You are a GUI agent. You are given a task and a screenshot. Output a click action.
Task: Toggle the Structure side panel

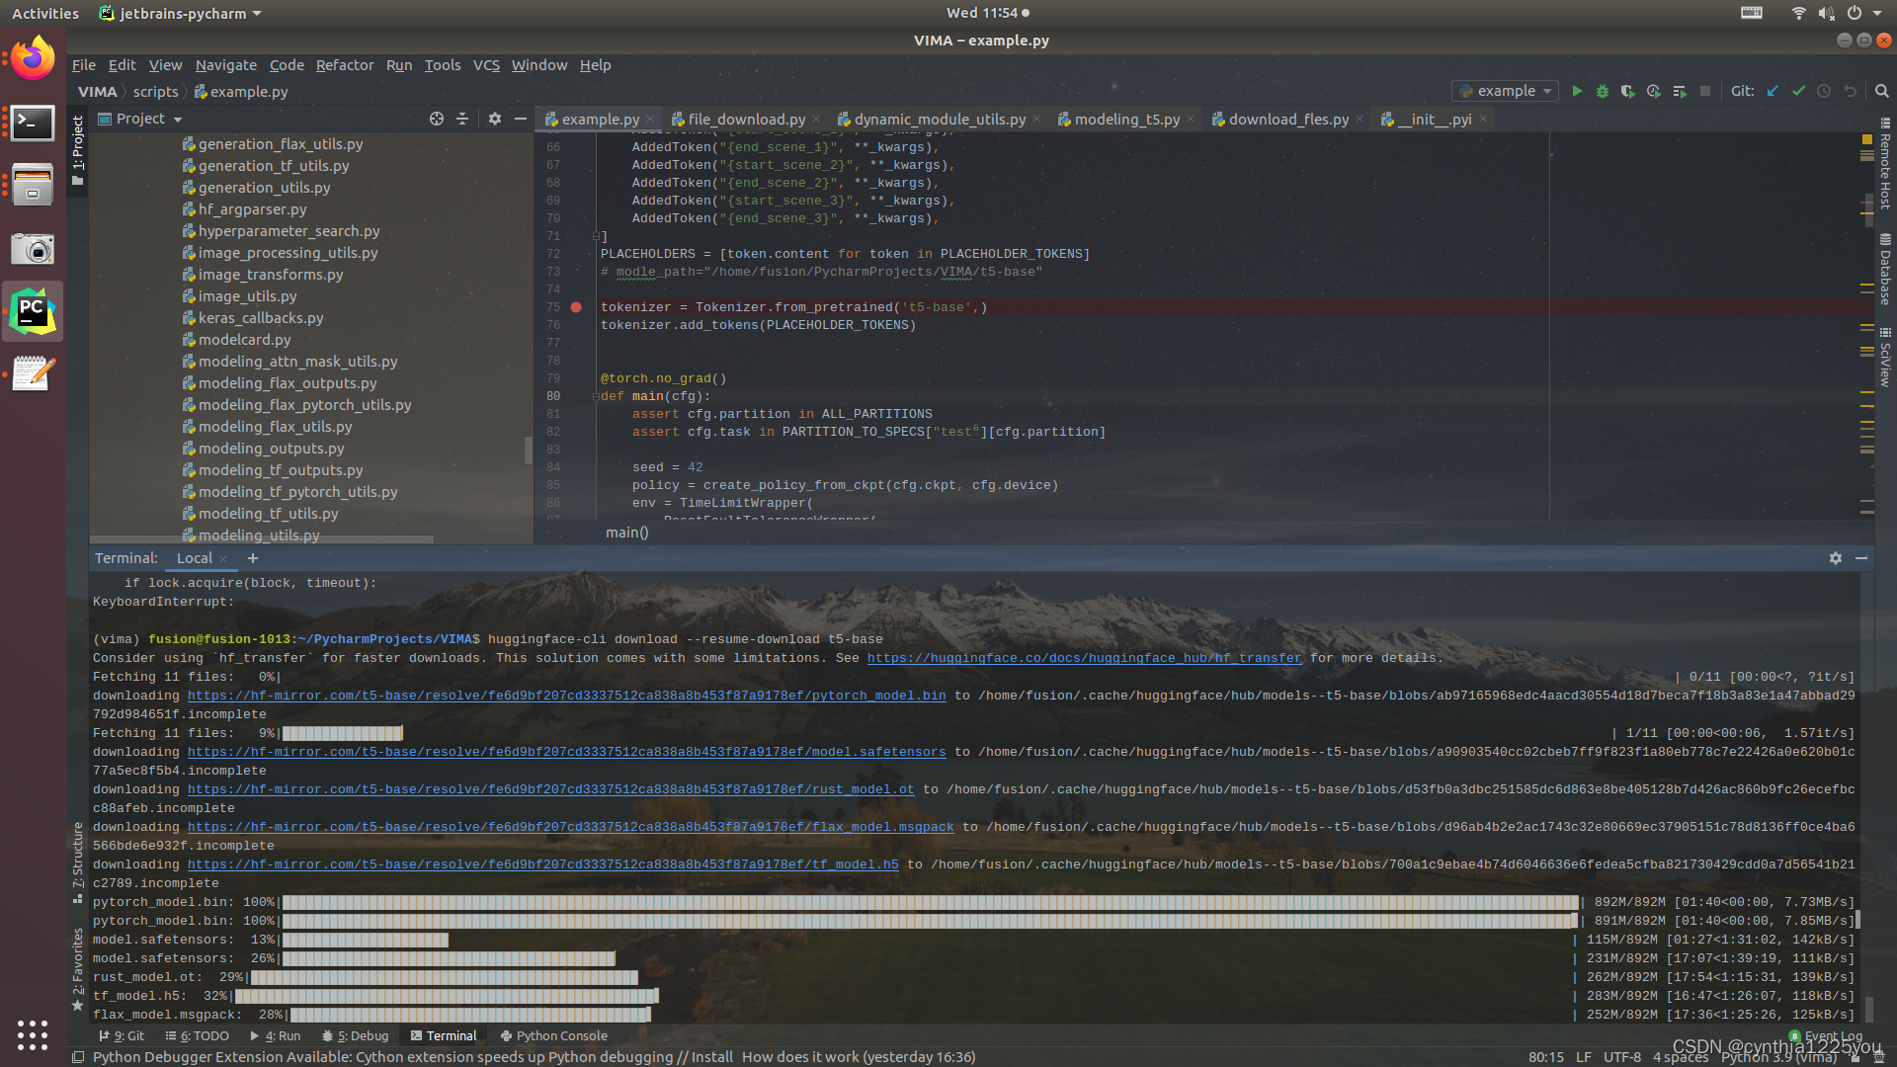point(78,862)
